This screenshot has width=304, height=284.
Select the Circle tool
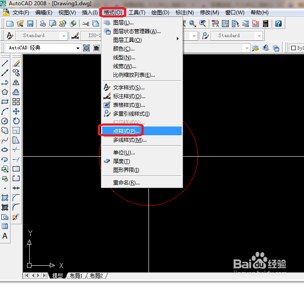point(5,121)
